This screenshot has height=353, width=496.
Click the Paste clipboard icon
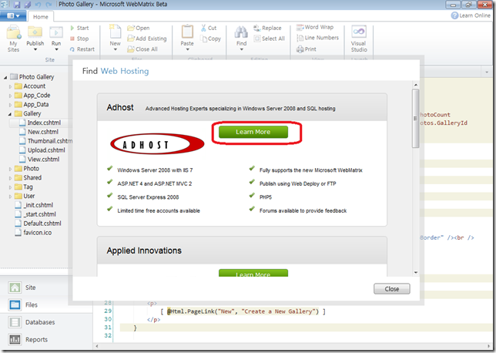pyautogui.click(x=187, y=32)
